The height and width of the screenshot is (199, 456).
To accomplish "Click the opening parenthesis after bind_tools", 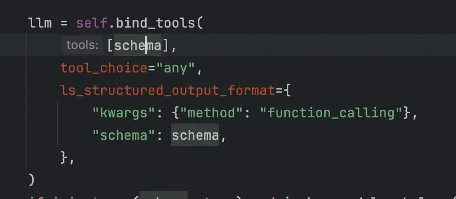I will coord(199,23).
